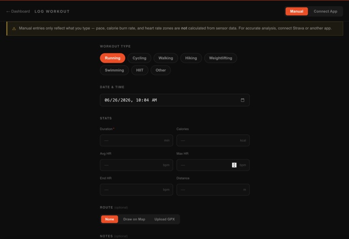
Task: Select Upload GPX route option
Action: 165,219
